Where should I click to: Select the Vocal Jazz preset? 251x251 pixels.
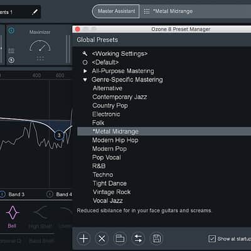[x=108, y=201]
